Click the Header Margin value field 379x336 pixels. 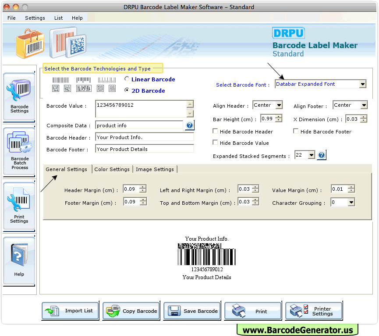point(131,189)
